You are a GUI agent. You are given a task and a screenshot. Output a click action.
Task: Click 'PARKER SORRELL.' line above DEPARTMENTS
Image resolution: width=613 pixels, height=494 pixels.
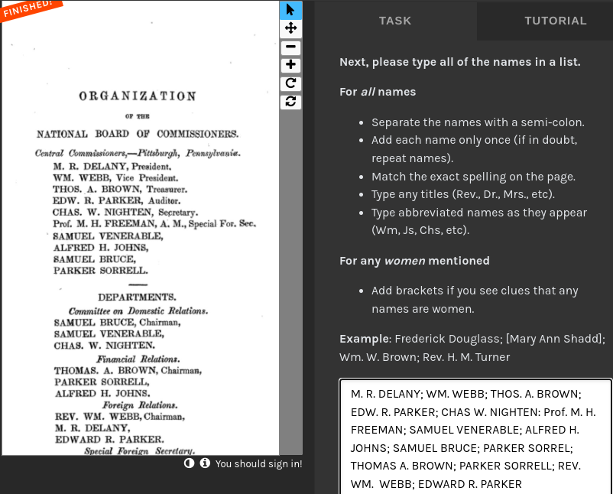tap(101, 271)
